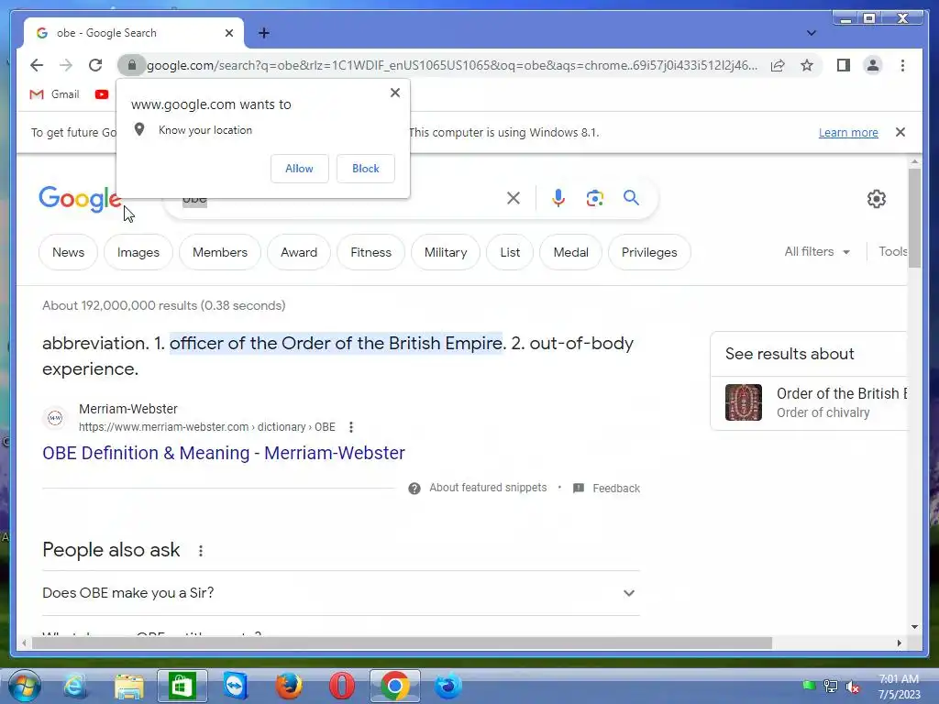Screen dimensions: 939x704
Task: Dismiss the Windows 8.1 info bar
Action: 900,132
